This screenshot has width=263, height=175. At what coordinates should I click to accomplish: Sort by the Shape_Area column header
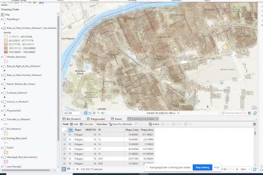147,130
